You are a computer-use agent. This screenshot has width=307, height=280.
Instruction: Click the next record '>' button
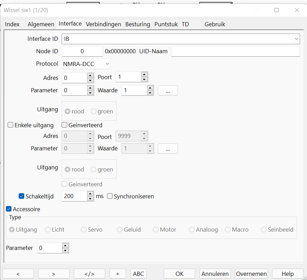click(54, 274)
